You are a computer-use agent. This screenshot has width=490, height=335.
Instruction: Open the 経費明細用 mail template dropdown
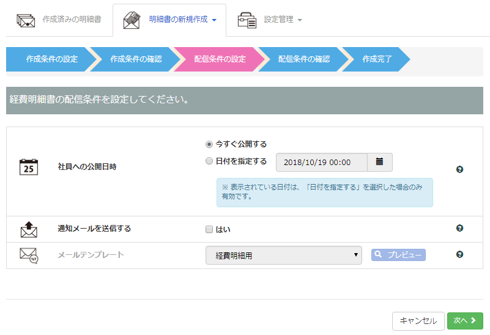283,256
